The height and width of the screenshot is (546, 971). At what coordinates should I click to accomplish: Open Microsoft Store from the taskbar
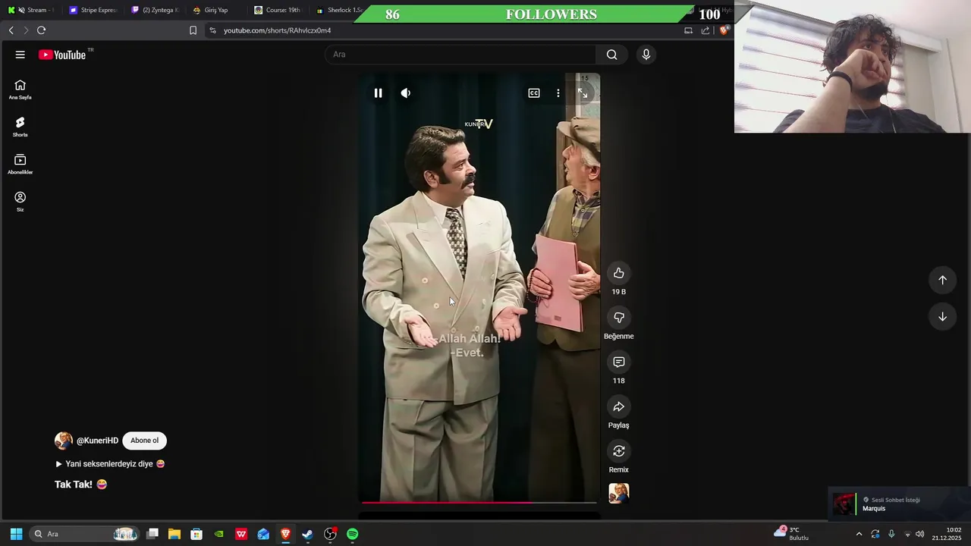click(x=196, y=534)
